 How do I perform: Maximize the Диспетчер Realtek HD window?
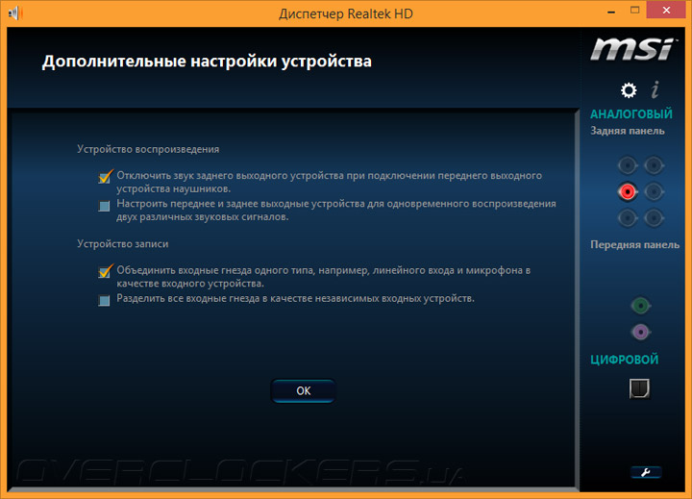pos(634,11)
